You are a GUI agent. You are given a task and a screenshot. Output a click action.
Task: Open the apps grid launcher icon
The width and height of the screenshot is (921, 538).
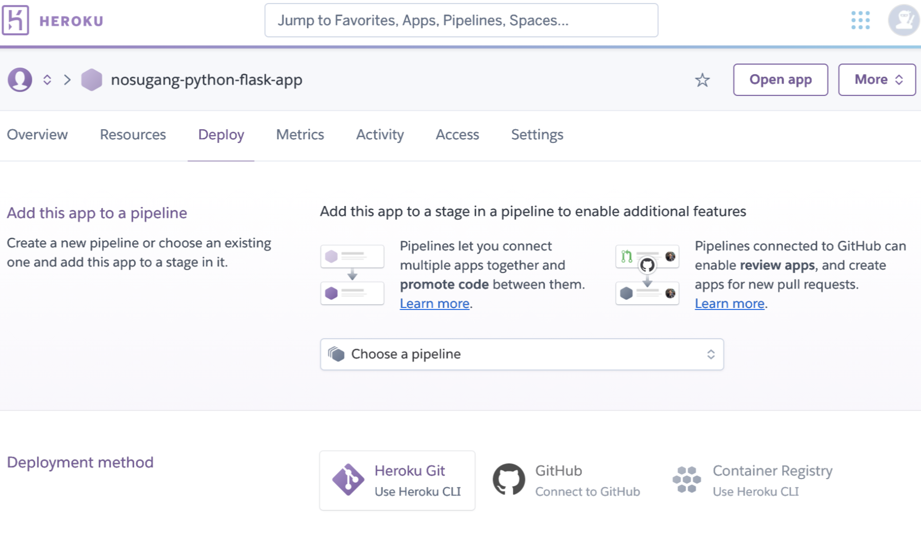point(860,20)
